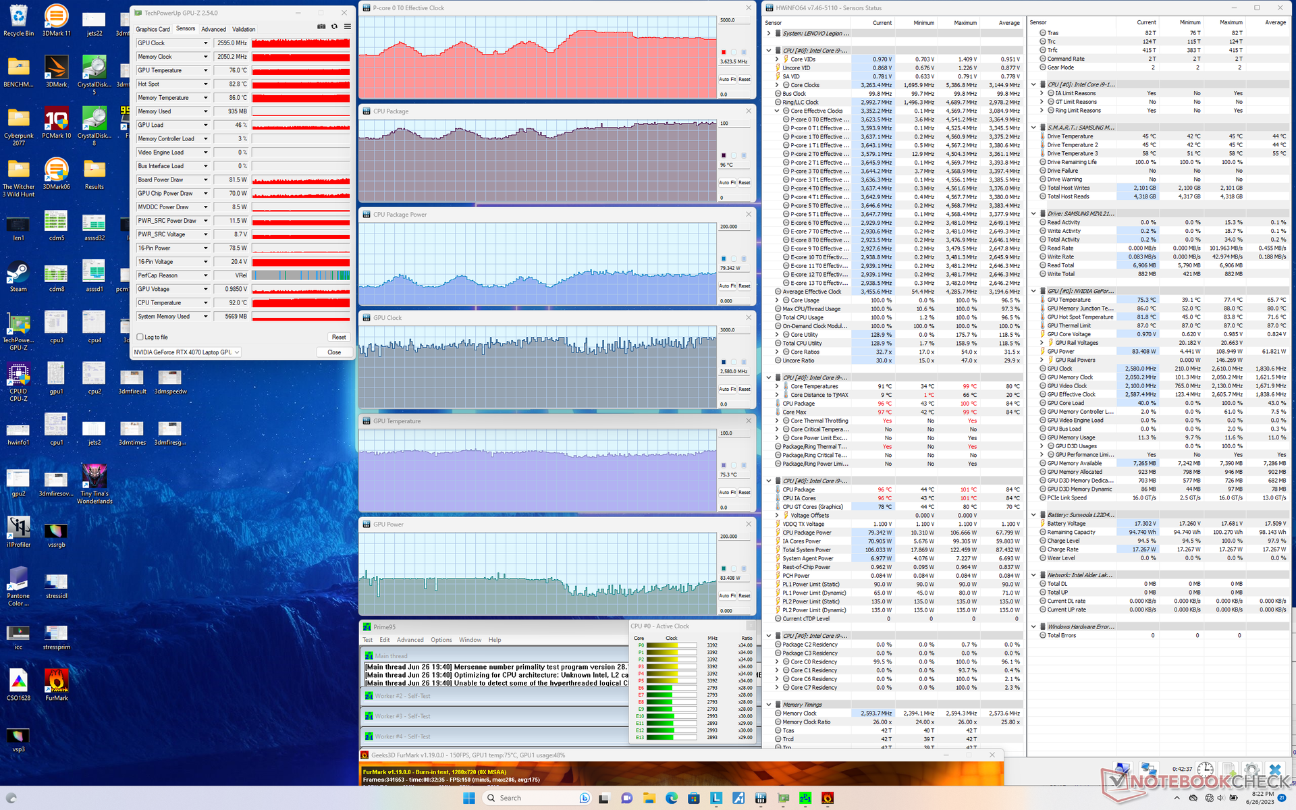Take GPU-Z screenshot with the camera icon
Screen dimensions: 1296x810
click(321, 27)
